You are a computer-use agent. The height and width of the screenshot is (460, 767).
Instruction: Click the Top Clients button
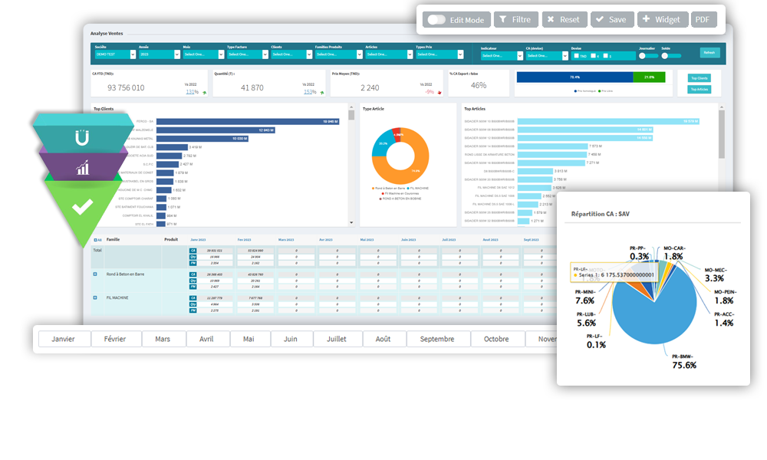click(x=699, y=78)
